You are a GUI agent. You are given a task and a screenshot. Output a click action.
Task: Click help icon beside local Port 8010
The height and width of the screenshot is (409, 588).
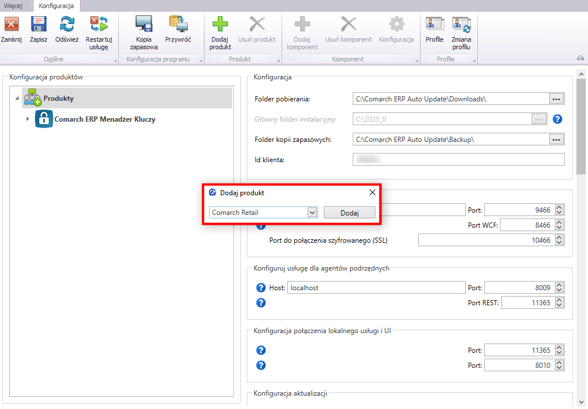[261, 365]
